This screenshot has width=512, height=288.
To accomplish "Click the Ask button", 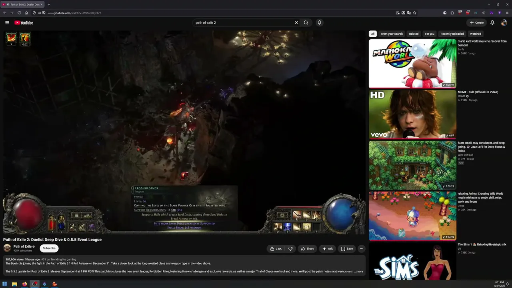I will coord(328,249).
